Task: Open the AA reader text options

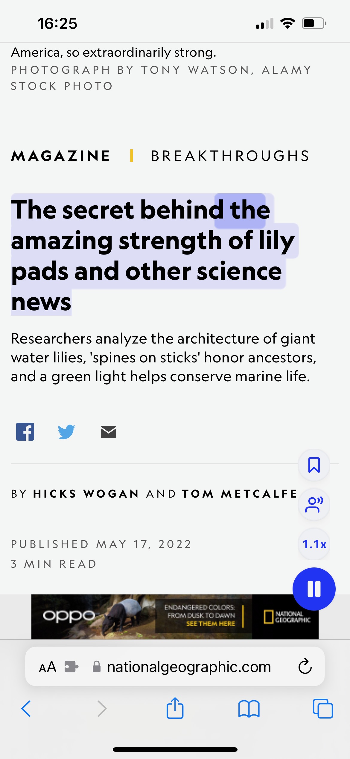Action: pyautogui.click(x=48, y=667)
